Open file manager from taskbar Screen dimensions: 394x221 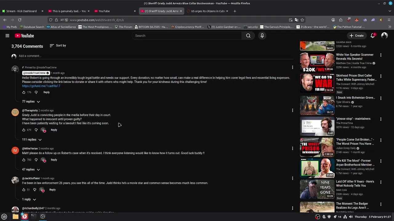click(x=15, y=217)
